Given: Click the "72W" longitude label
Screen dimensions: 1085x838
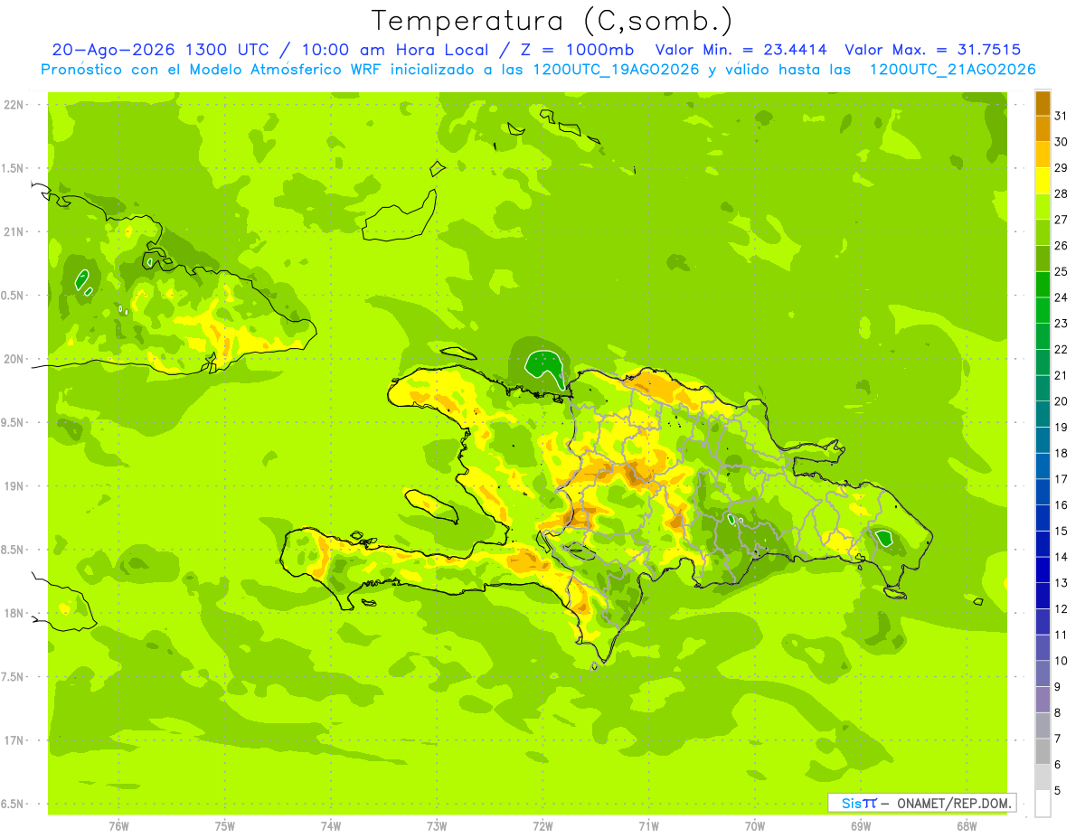Looking at the screenshot, I should (543, 825).
